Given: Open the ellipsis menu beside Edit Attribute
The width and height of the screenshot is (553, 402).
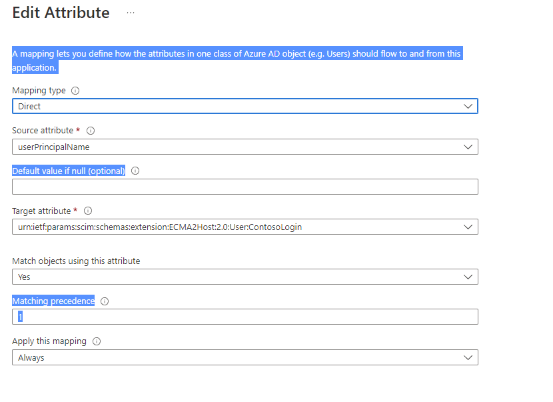Looking at the screenshot, I should point(131,13).
